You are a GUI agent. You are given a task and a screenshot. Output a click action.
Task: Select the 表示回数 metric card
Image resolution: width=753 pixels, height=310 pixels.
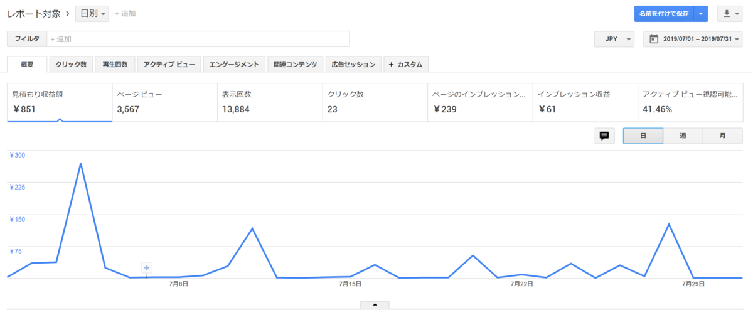270,102
